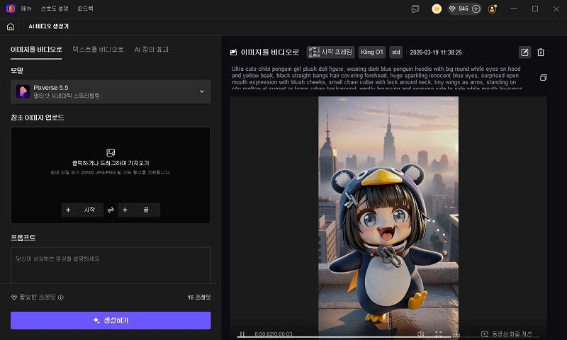Click the 생성하기 generate button
Image resolution: width=567 pixels, height=340 pixels.
pos(111,320)
